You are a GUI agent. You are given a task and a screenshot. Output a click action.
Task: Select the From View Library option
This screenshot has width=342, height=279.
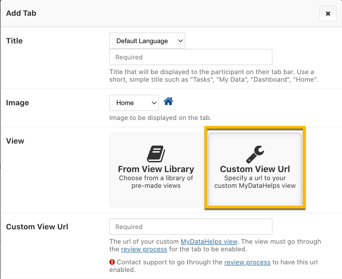156,170
